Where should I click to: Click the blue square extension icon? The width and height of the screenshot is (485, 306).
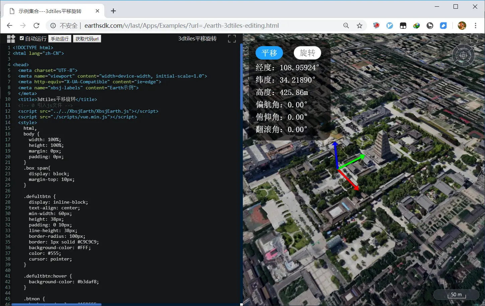(x=443, y=26)
